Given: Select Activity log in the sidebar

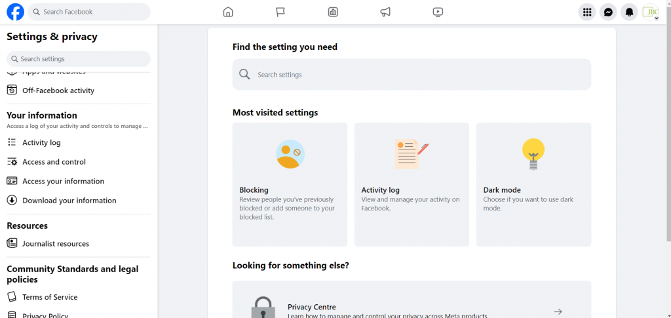Looking at the screenshot, I should click(41, 142).
